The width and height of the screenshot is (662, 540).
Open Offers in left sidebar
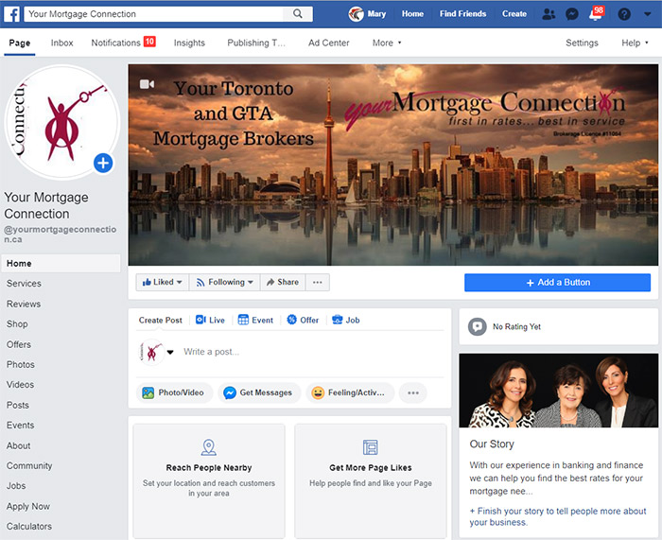(x=19, y=344)
